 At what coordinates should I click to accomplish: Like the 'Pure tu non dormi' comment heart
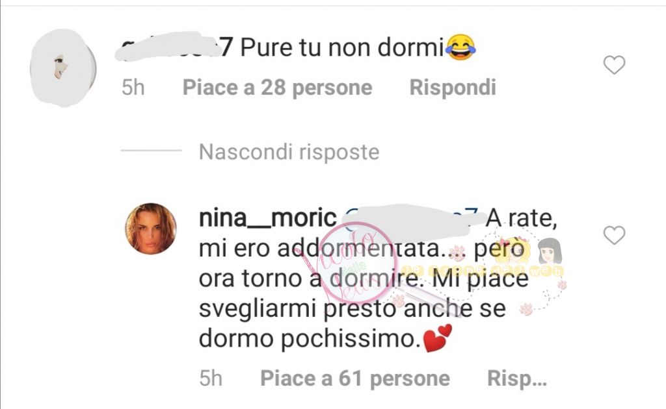pyautogui.click(x=614, y=65)
